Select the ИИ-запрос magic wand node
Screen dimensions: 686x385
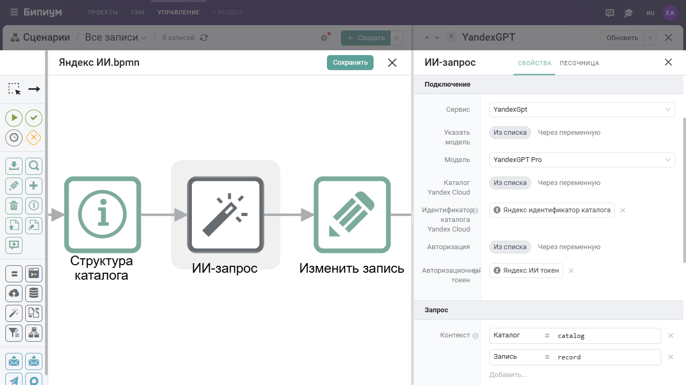pos(226,214)
